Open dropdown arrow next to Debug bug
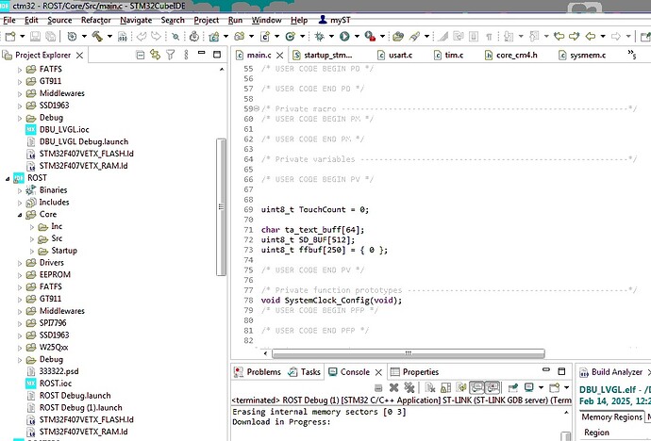Screen dimensions: 651x441 331,37
